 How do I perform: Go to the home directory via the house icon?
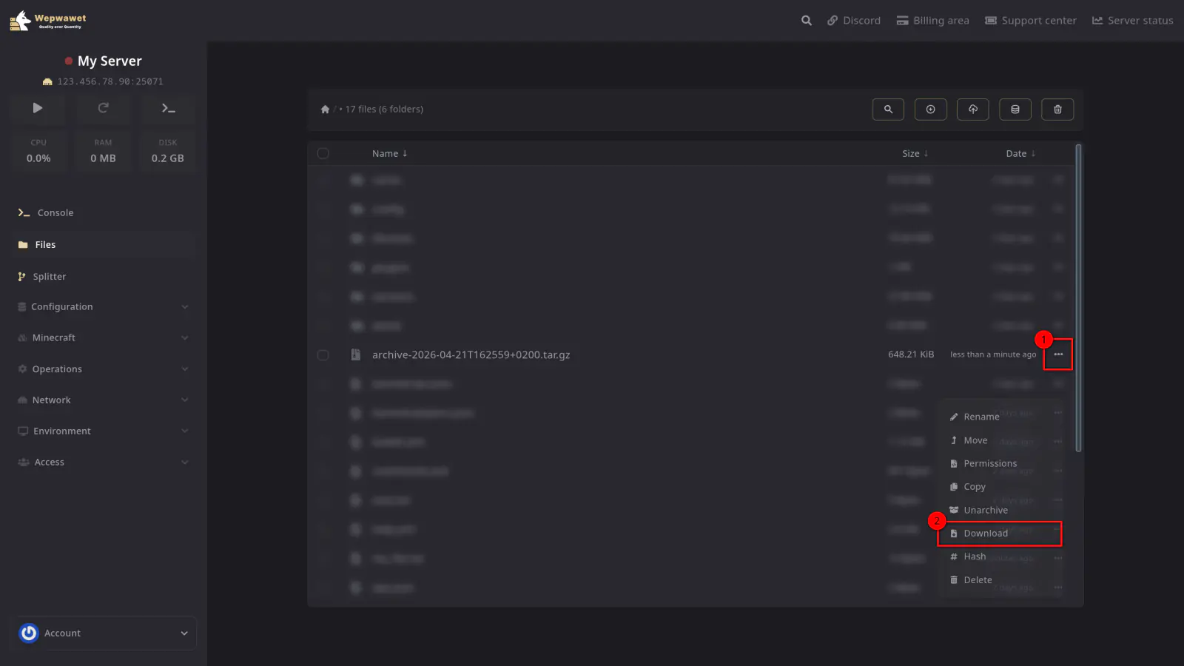[x=325, y=110]
